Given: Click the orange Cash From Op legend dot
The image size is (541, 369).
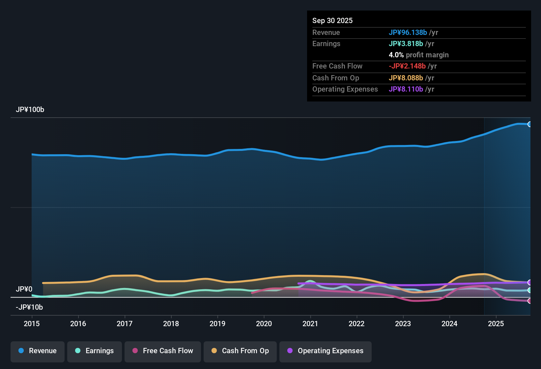Looking at the screenshot, I should pyautogui.click(x=214, y=351).
